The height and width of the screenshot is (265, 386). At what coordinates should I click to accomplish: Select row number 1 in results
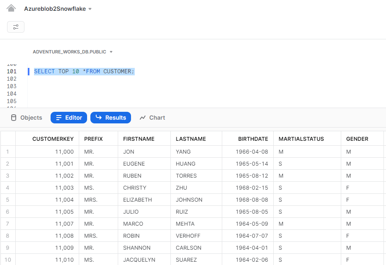click(8, 152)
